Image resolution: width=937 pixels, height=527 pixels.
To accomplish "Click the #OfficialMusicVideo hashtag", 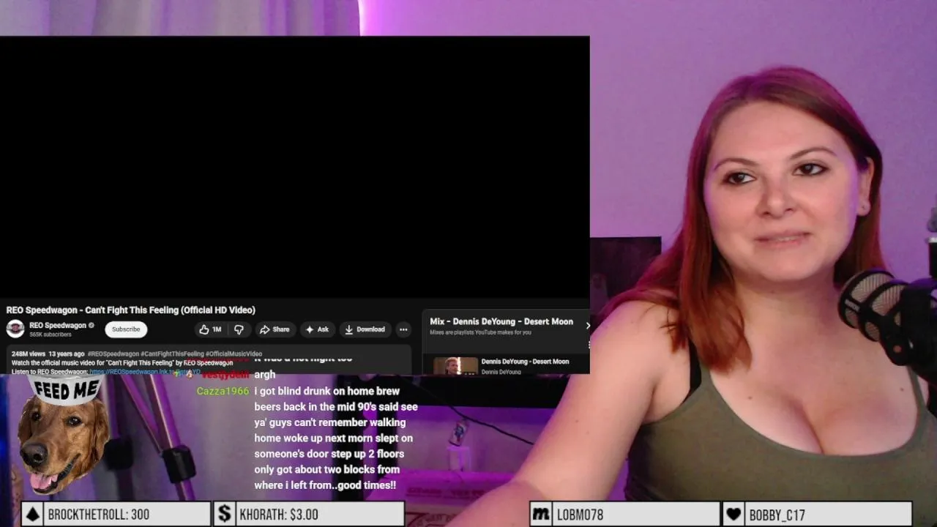I will pyautogui.click(x=234, y=354).
